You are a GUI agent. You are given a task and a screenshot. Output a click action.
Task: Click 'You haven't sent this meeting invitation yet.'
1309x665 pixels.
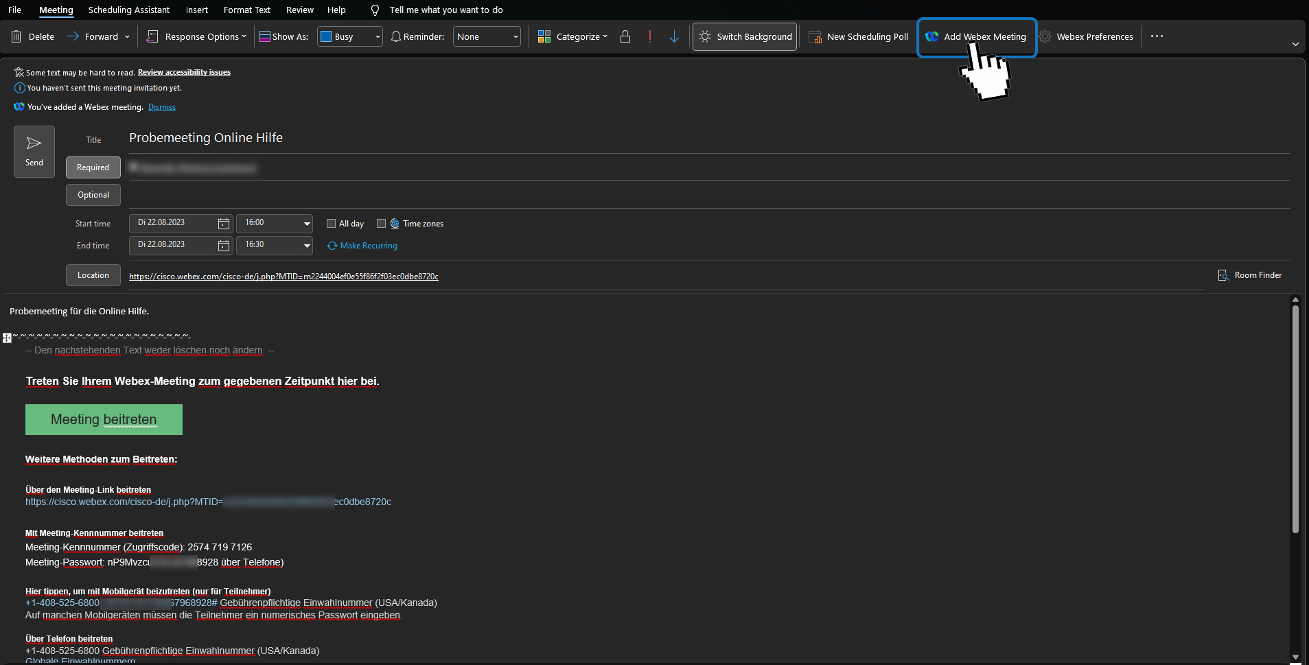(104, 88)
